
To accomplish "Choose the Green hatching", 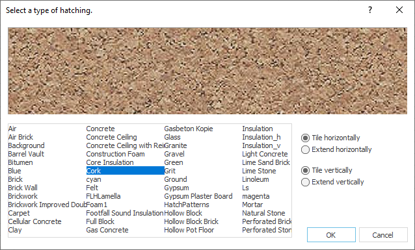I will pos(174,162).
